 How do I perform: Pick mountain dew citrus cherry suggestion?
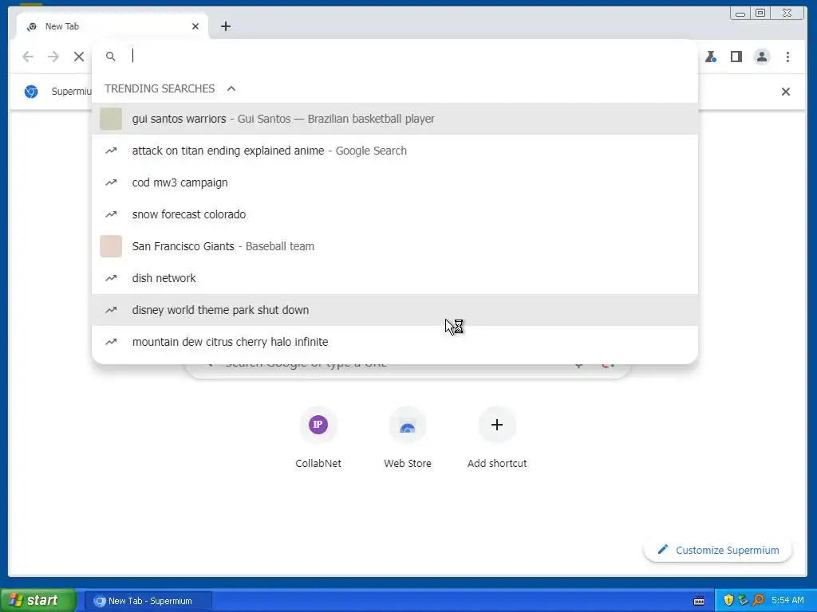(x=395, y=341)
